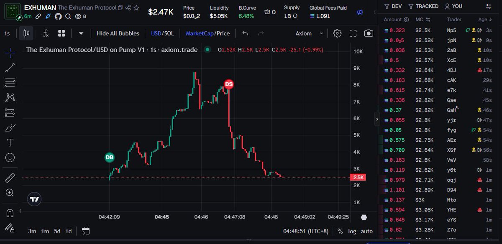
Task: Enter fullscreen chart mode
Action: point(353,33)
